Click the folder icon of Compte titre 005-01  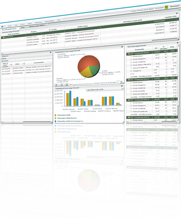[x=129, y=54]
